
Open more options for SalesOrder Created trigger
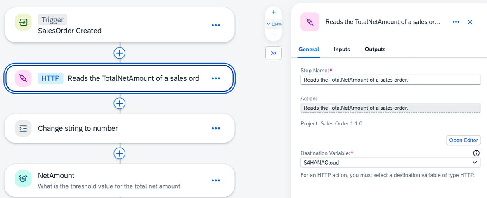216,25
